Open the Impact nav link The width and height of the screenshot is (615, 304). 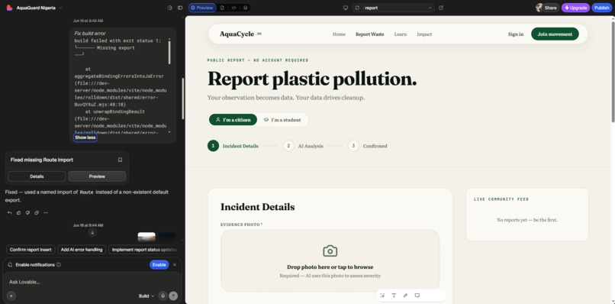tap(424, 34)
